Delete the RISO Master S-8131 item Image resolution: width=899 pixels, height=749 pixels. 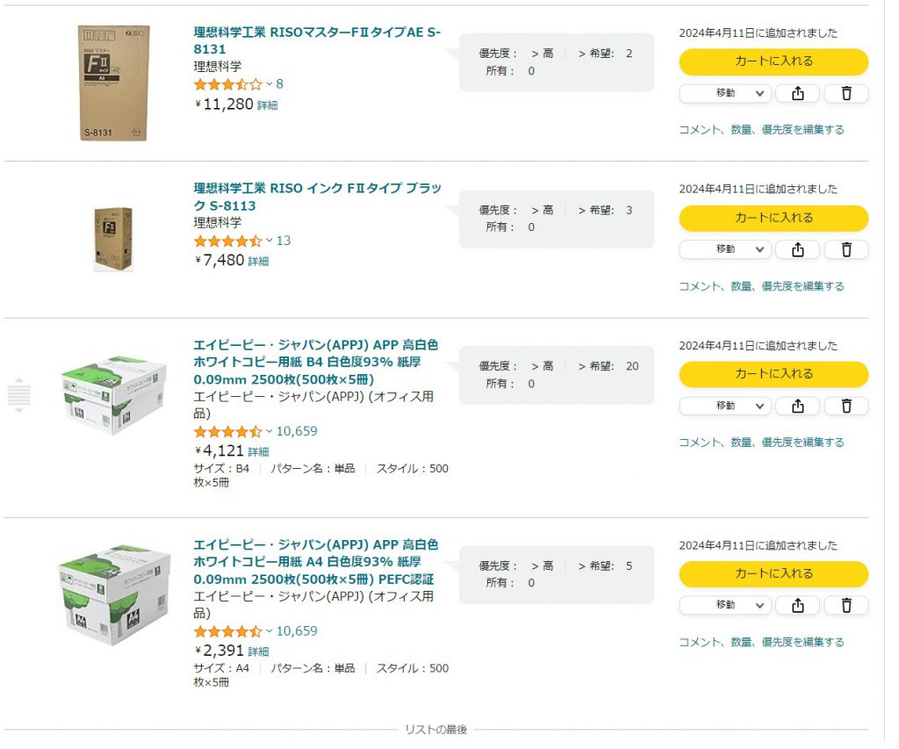coord(846,93)
